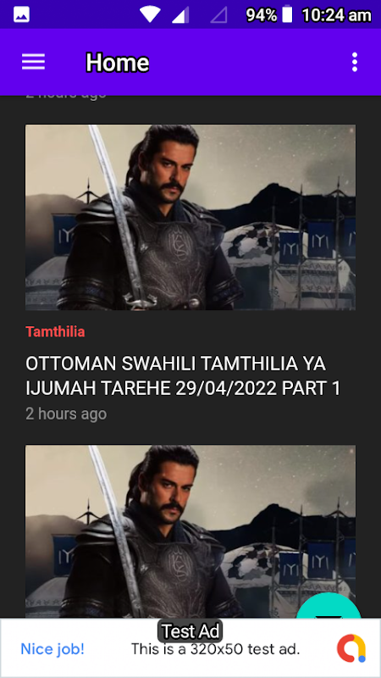Image resolution: width=381 pixels, height=678 pixels.
Task: Tap the teal floating action button
Action: (329, 606)
